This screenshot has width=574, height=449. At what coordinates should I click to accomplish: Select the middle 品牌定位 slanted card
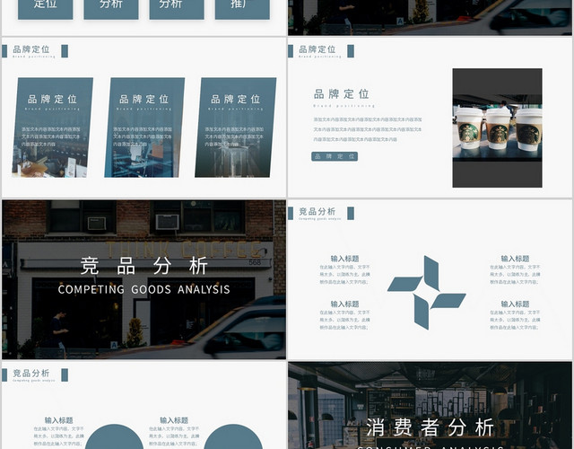pos(144,128)
